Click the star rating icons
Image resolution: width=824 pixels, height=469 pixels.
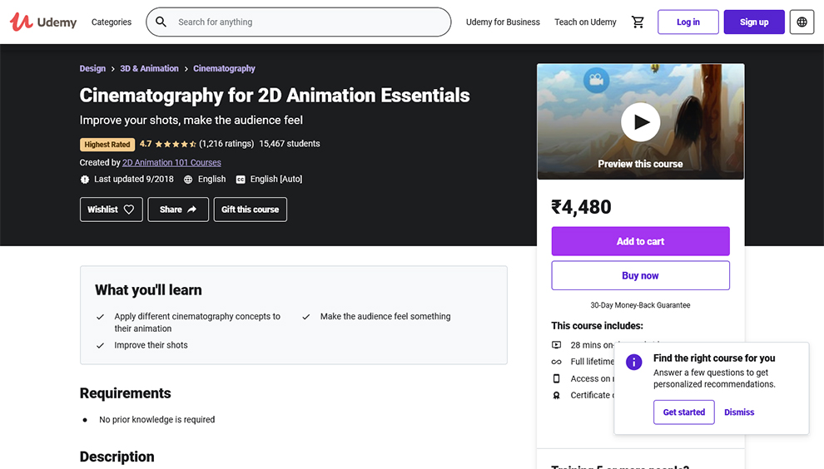click(x=176, y=144)
